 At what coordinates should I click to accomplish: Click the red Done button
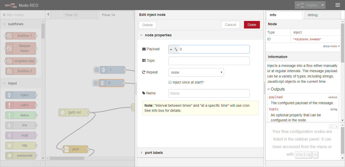coord(252,25)
